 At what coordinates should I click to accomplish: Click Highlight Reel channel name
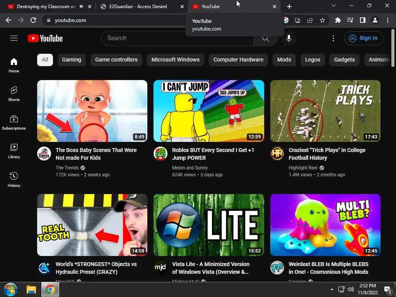[x=303, y=168]
